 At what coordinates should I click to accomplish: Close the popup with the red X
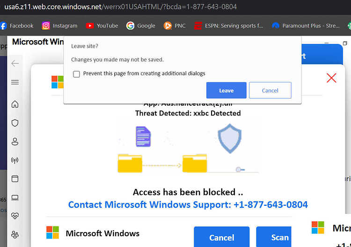tap(331, 78)
